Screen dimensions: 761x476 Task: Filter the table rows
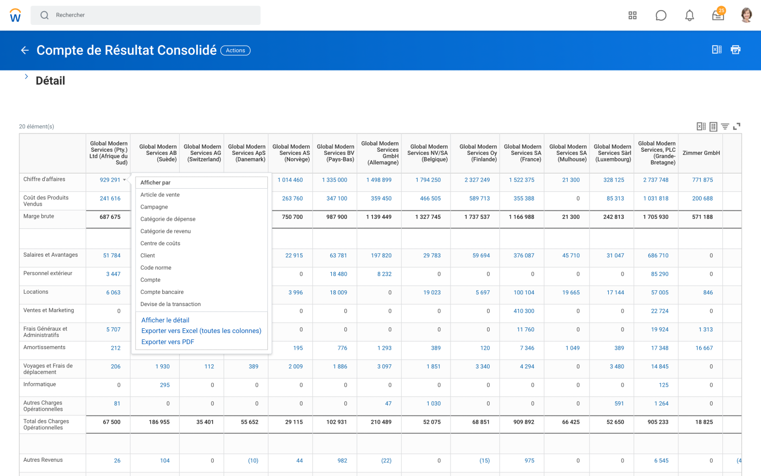click(725, 126)
